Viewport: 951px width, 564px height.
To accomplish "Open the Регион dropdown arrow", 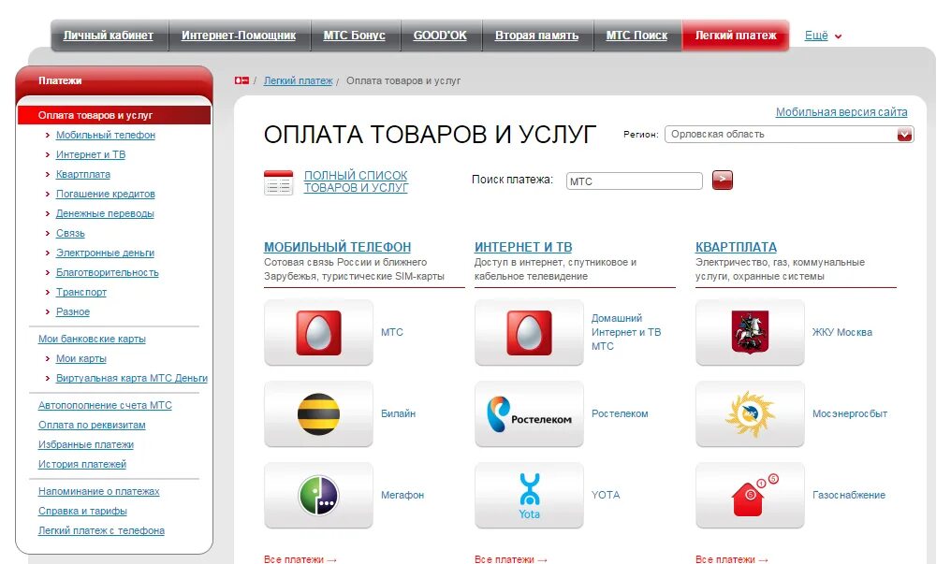I will [x=904, y=135].
